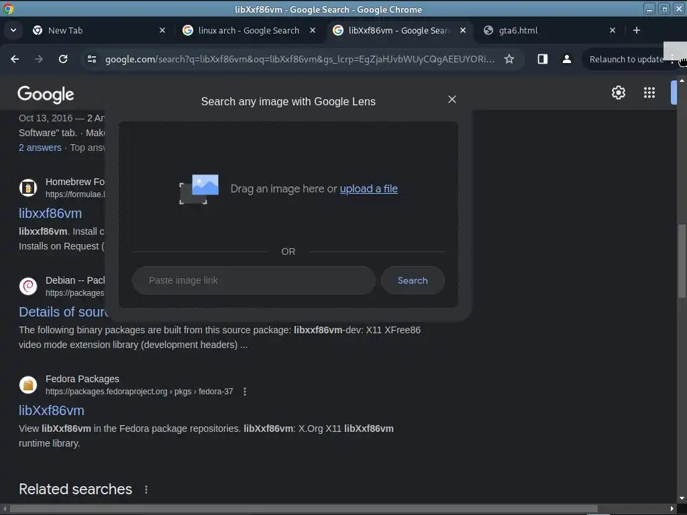Screen dimensions: 687x515
Task: Click the Chrome icon in title bar
Action: click(8, 8)
